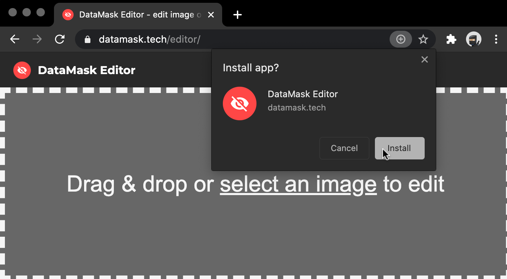Reload the datamask.tech page
The width and height of the screenshot is (507, 279).
[60, 39]
